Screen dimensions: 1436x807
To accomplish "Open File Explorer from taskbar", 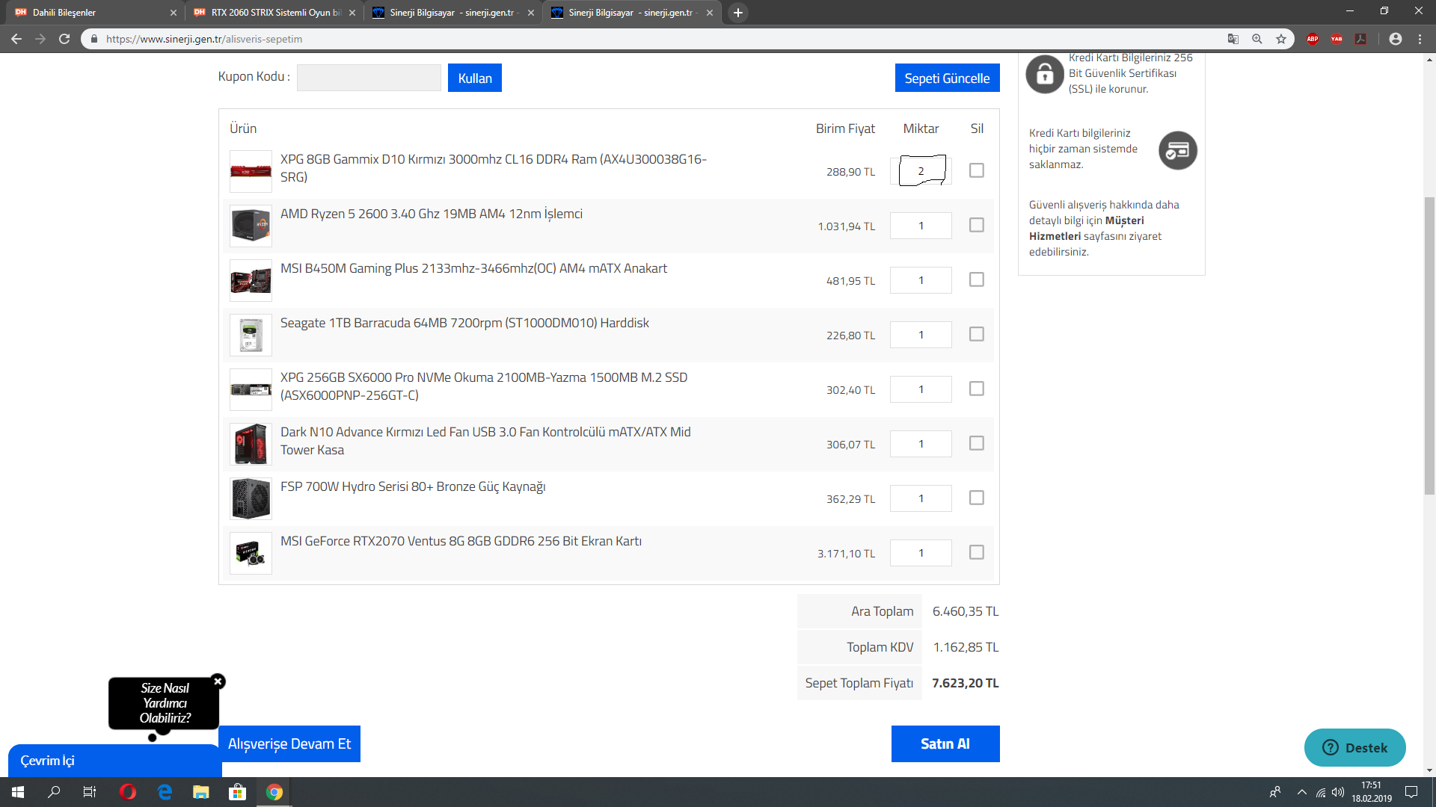I will (201, 792).
